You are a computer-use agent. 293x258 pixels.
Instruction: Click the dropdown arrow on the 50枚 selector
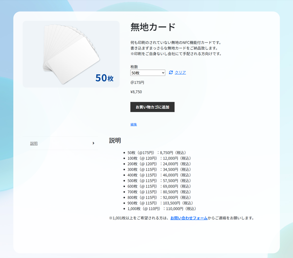[x=163, y=73]
